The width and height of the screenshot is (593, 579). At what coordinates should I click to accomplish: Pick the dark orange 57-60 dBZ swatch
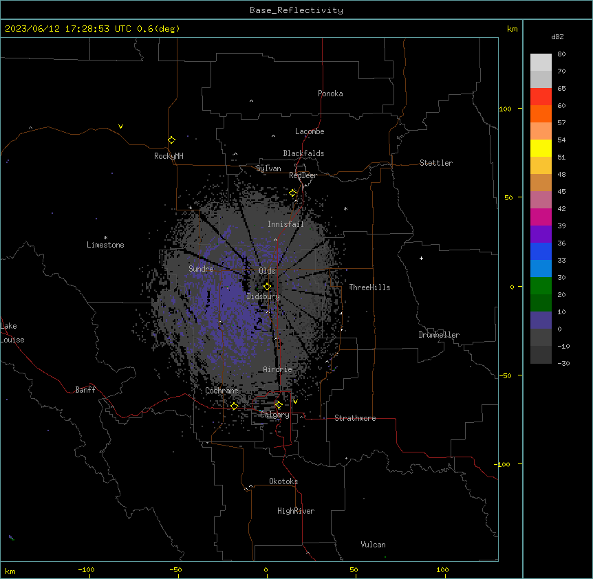[541, 113]
